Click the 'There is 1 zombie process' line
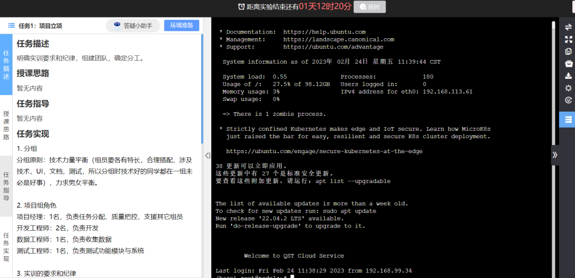Screen dimensions: 575x278 coord(274,114)
